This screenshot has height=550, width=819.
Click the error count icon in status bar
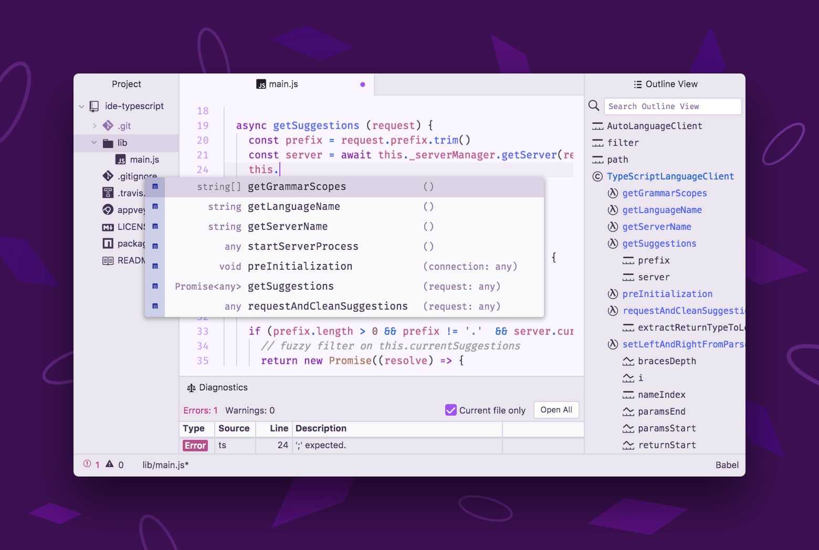coord(87,464)
